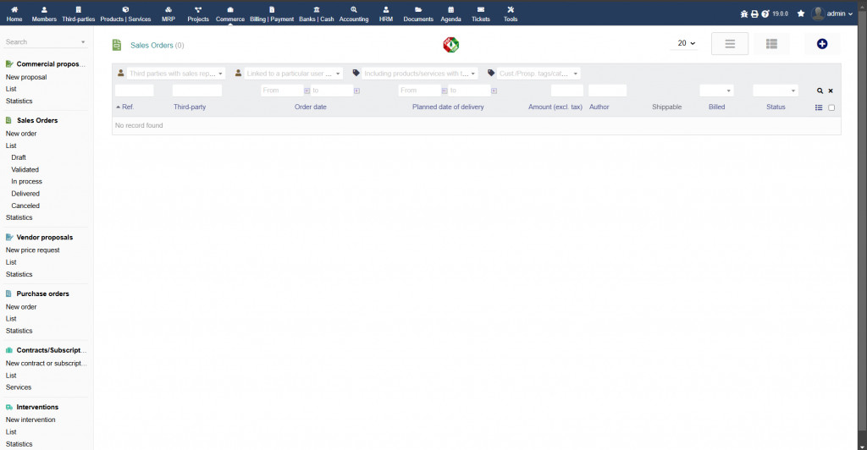The image size is (867, 450).
Task: Click Services link under Contracts
Action: click(19, 387)
